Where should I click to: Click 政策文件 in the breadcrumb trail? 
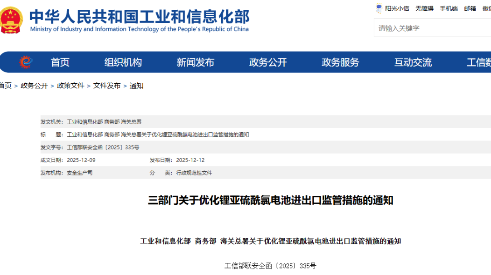(x=70, y=86)
